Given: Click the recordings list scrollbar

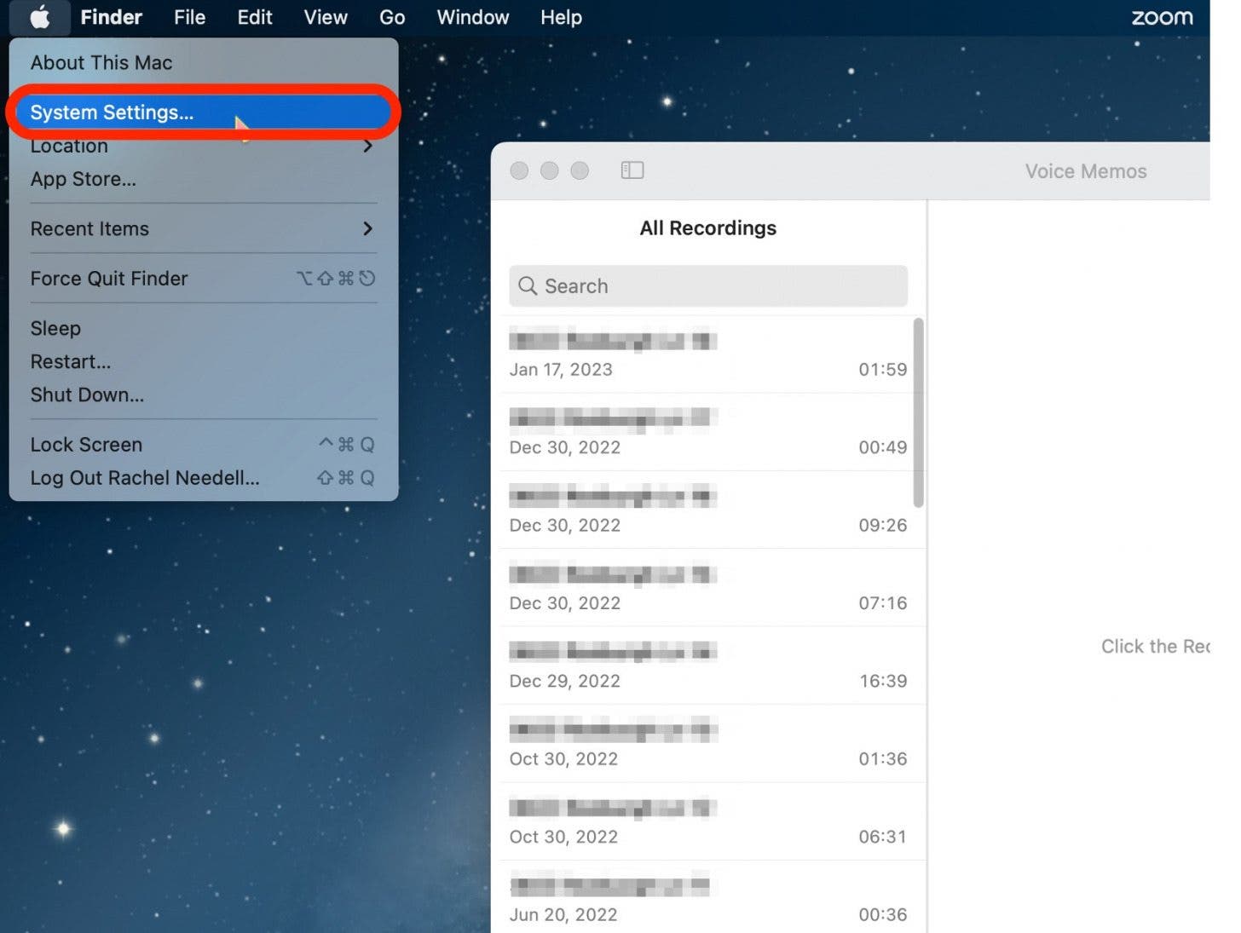Looking at the screenshot, I should [919, 413].
